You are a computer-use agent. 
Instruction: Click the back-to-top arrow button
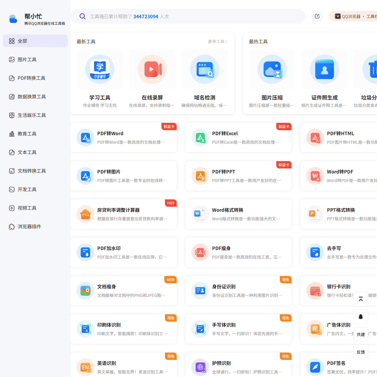tap(361, 299)
